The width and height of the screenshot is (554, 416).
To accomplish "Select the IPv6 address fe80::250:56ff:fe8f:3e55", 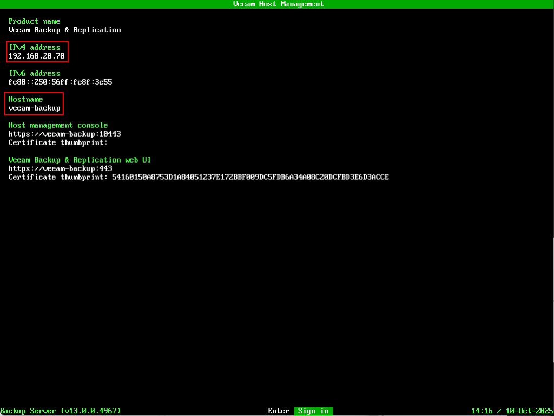I will [60, 82].
